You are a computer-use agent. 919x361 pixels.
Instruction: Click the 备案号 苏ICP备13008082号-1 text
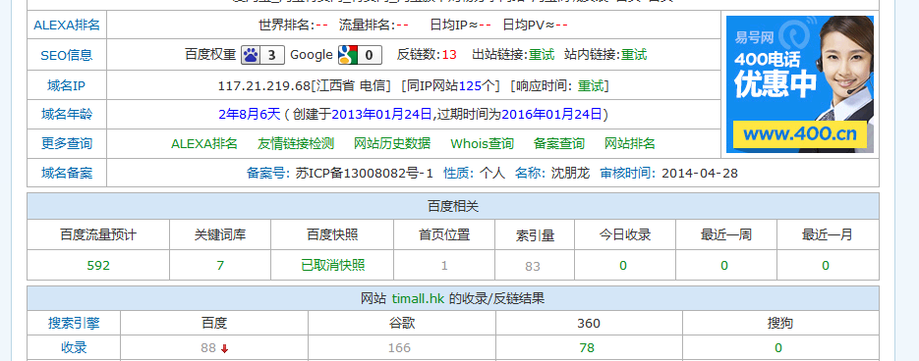coord(340,174)
